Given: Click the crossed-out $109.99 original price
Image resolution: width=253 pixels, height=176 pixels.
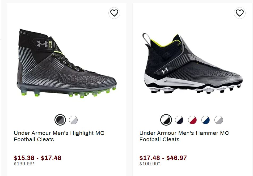Looking at the screenshot, I should pyautogui.click(x=150, y=164).
